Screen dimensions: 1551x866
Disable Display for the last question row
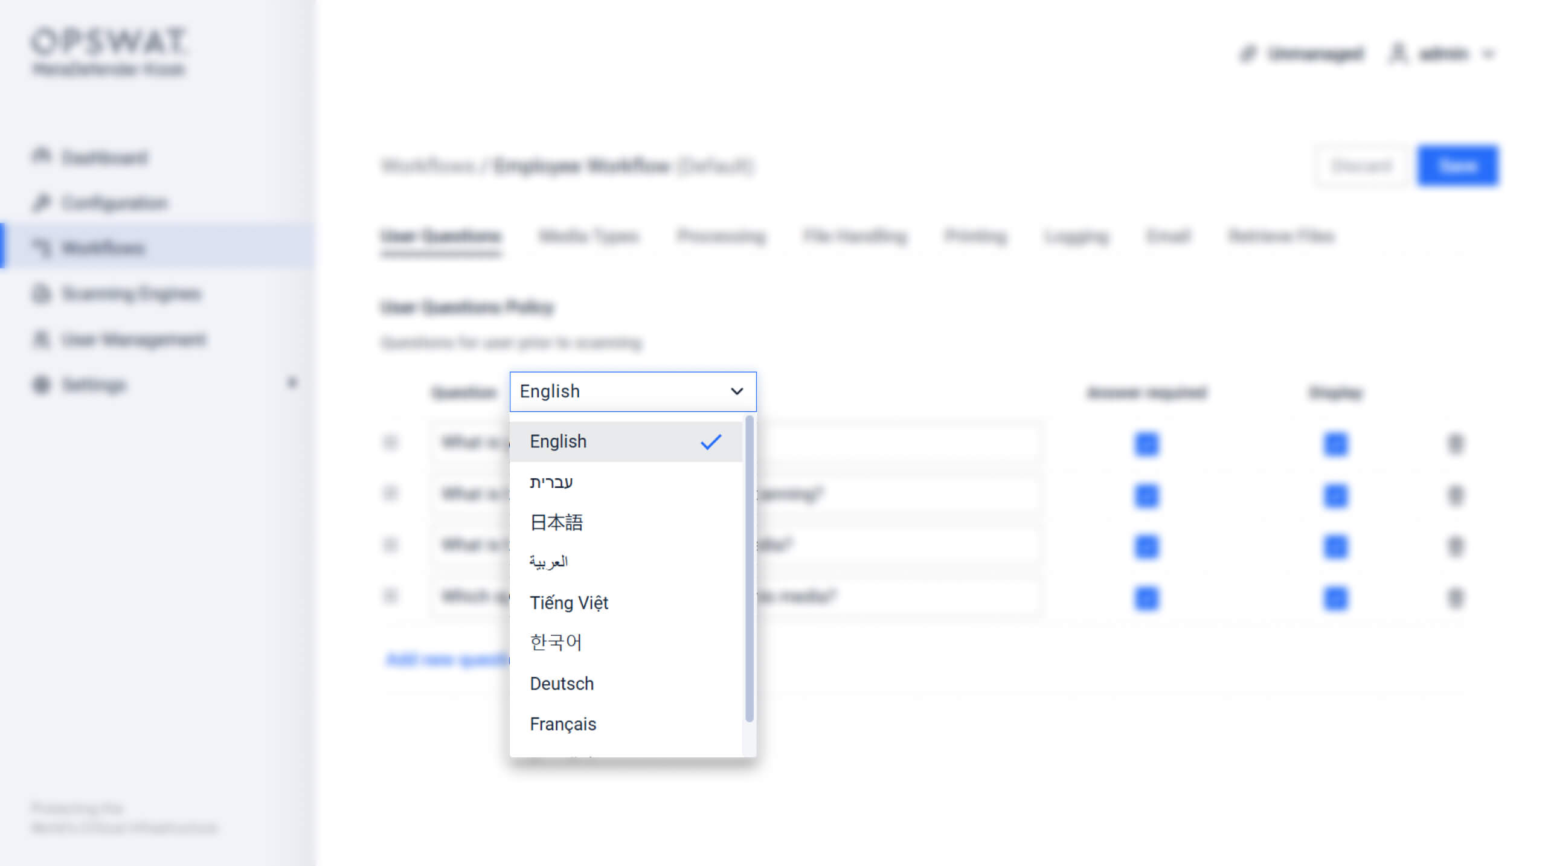[1335, 597]
